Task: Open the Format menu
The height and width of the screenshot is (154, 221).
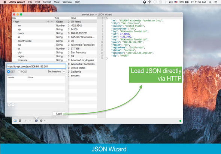Action: tap(47, 2)
